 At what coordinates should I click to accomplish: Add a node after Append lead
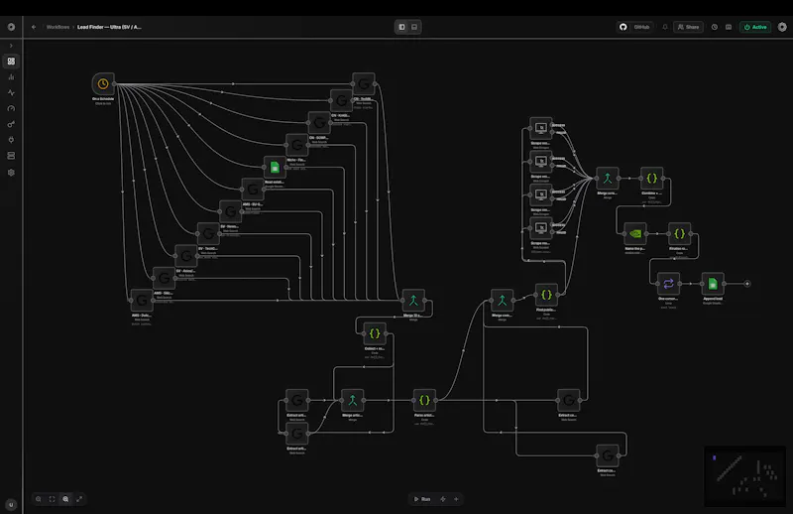point(747,284)
